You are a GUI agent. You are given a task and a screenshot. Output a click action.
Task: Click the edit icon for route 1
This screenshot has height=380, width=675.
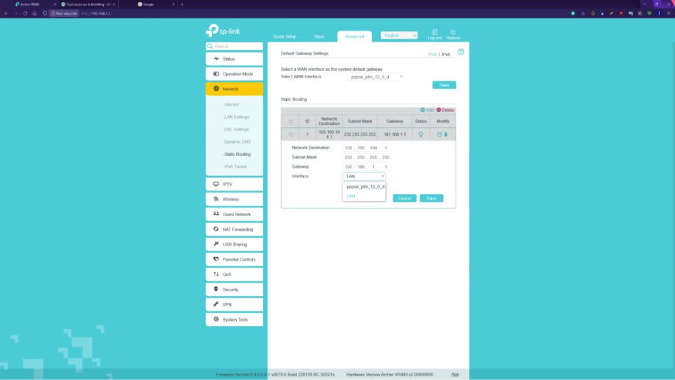(x=439, y=134)
